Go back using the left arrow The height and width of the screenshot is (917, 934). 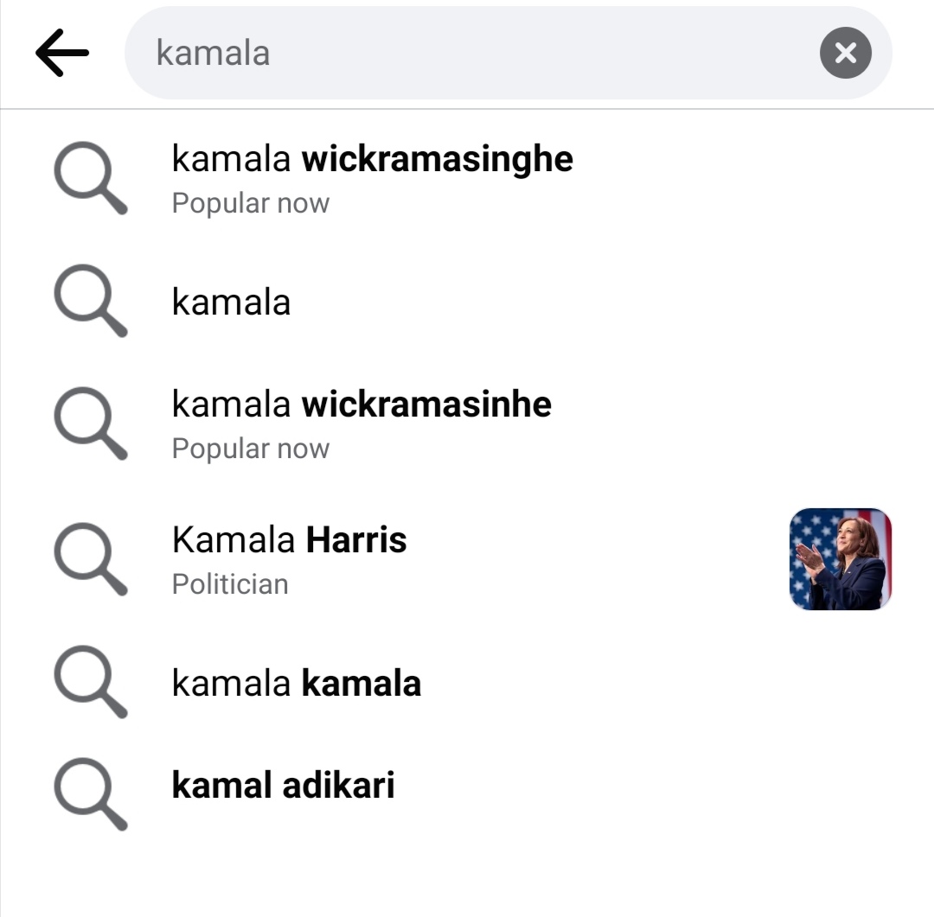tap(62, 53)
